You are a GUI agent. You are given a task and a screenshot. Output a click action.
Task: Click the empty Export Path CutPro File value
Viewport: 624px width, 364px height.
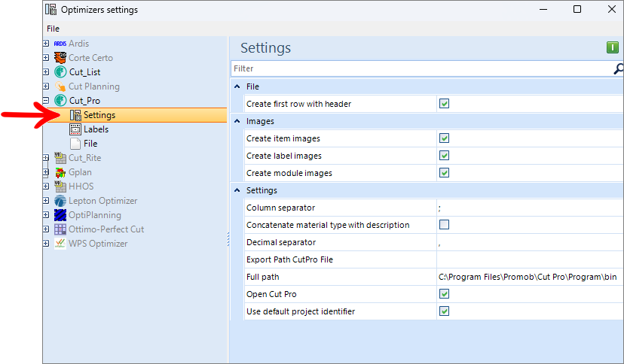[x=530, y=259]
